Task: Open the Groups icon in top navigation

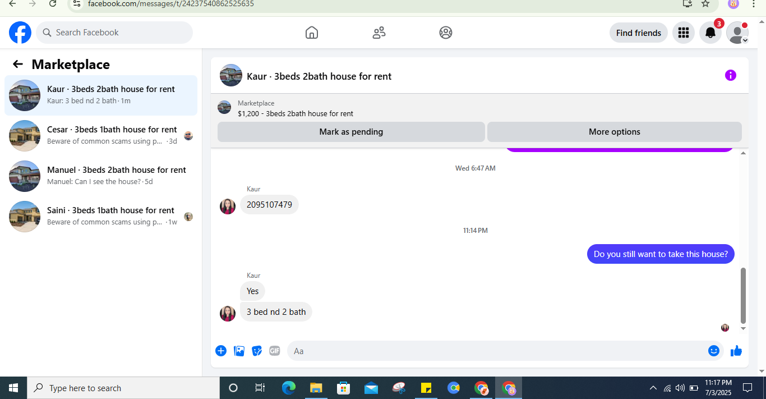Action: pyautogui.click(x=446, y=33)
